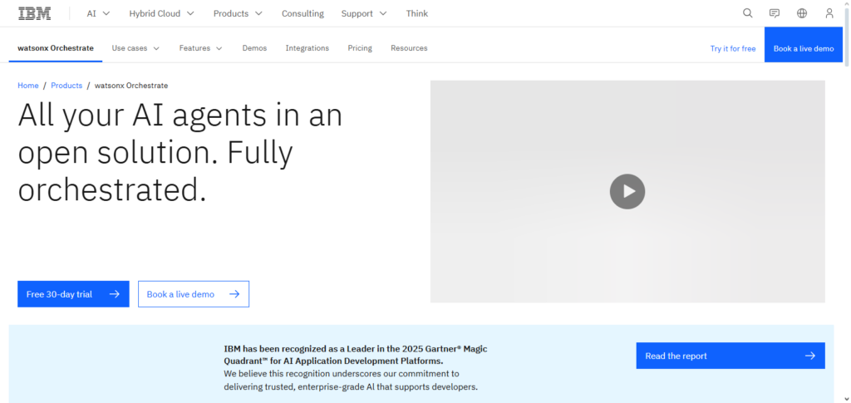Click the globe region selector icon
Image resolution: width=851 pixels, height=403 pixels.
[x=802, y=13]
